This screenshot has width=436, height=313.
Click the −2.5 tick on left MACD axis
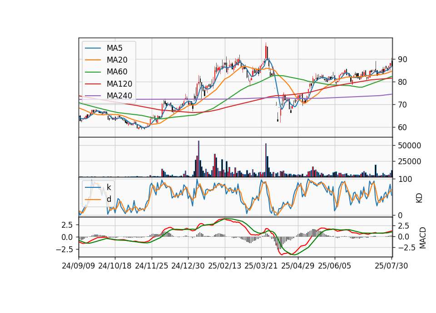(64, 249)
